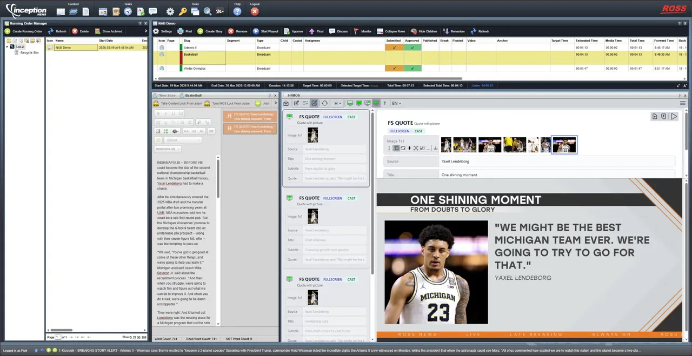Click the Create Story toolbar icon
This screenshot has width=692, height=356.
point(201,31)
